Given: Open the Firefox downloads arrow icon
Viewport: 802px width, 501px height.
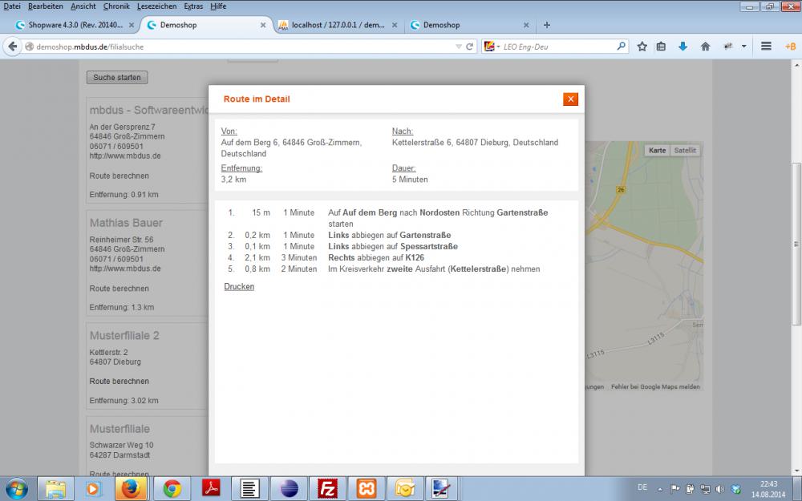Looking at the screenshot, I should tap(683, 46).
